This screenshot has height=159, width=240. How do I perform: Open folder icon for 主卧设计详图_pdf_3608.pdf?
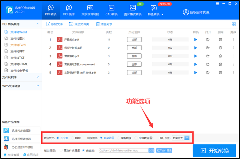(x=208, y=72)
